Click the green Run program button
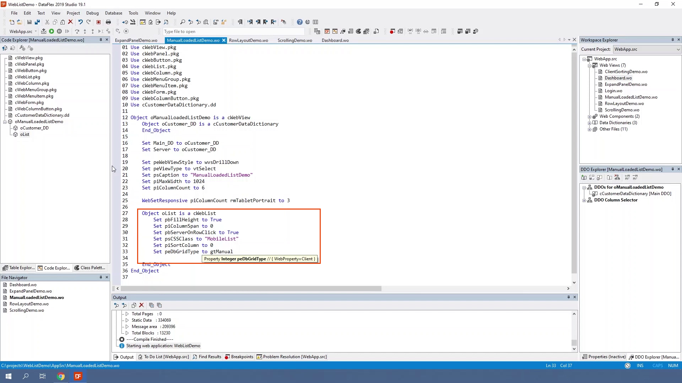This screenshot has height=383, width=682. [52, 32]
